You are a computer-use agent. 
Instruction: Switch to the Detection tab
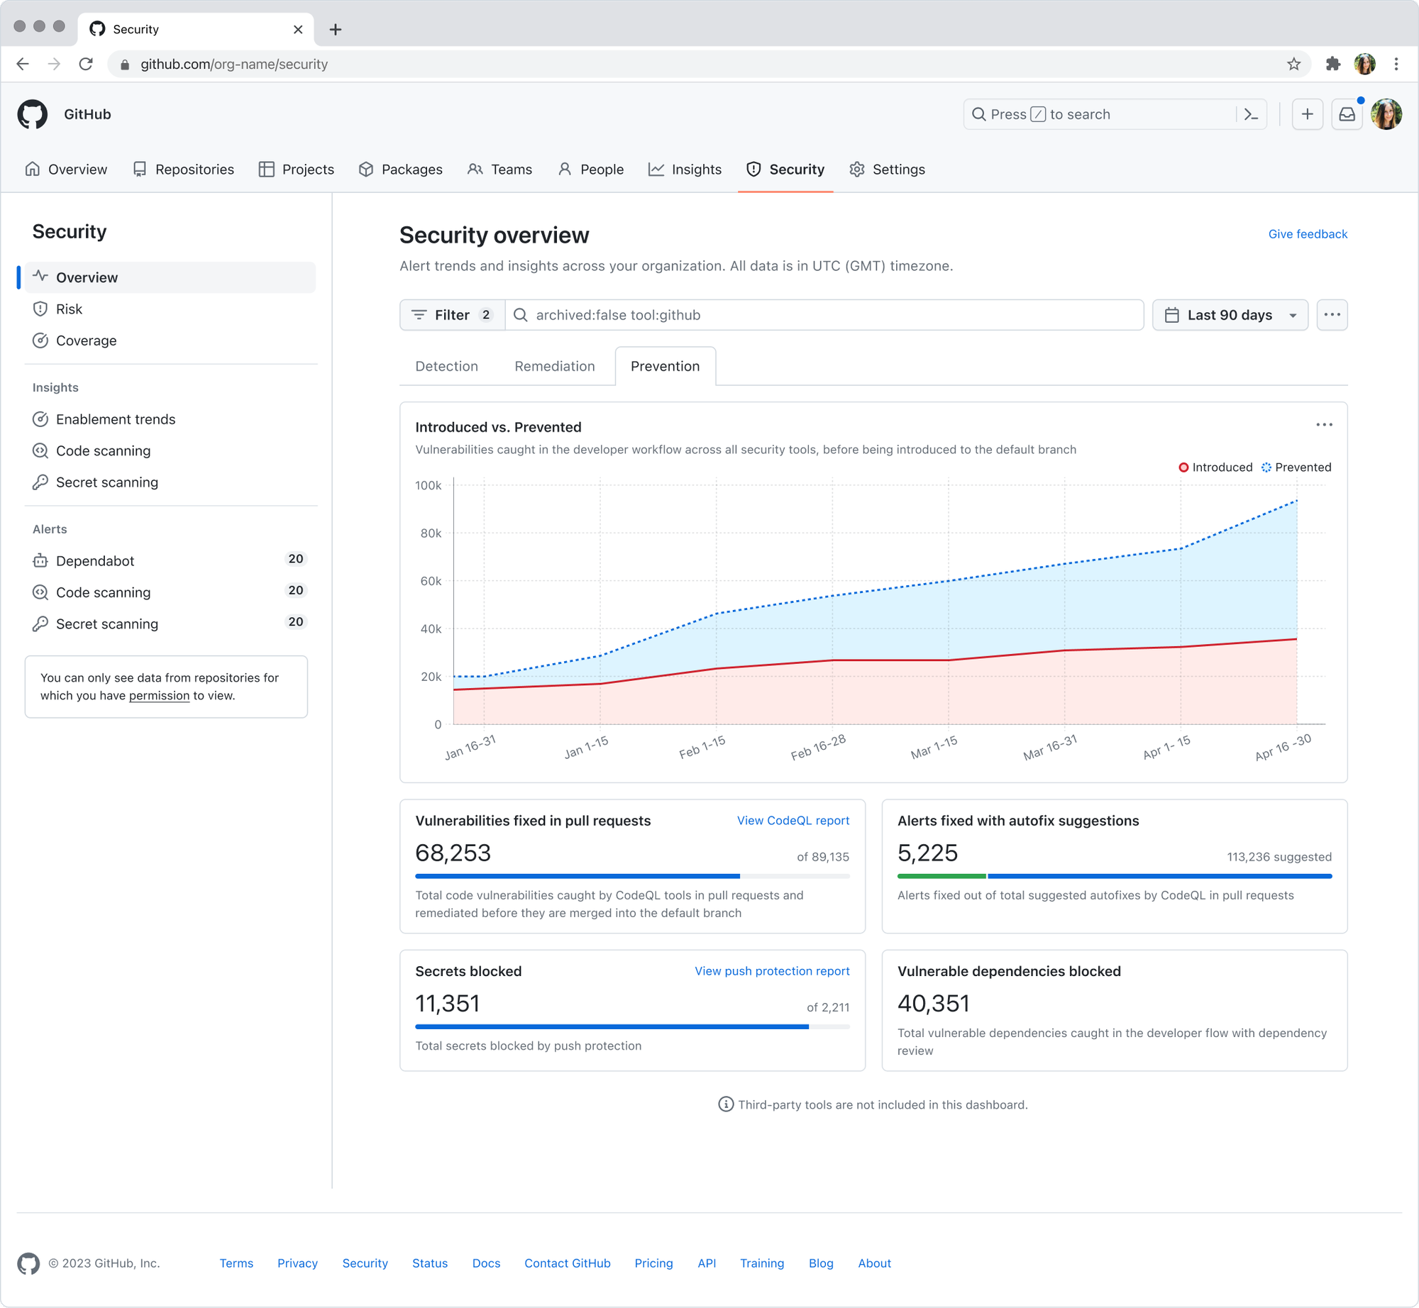click(446, 366)
